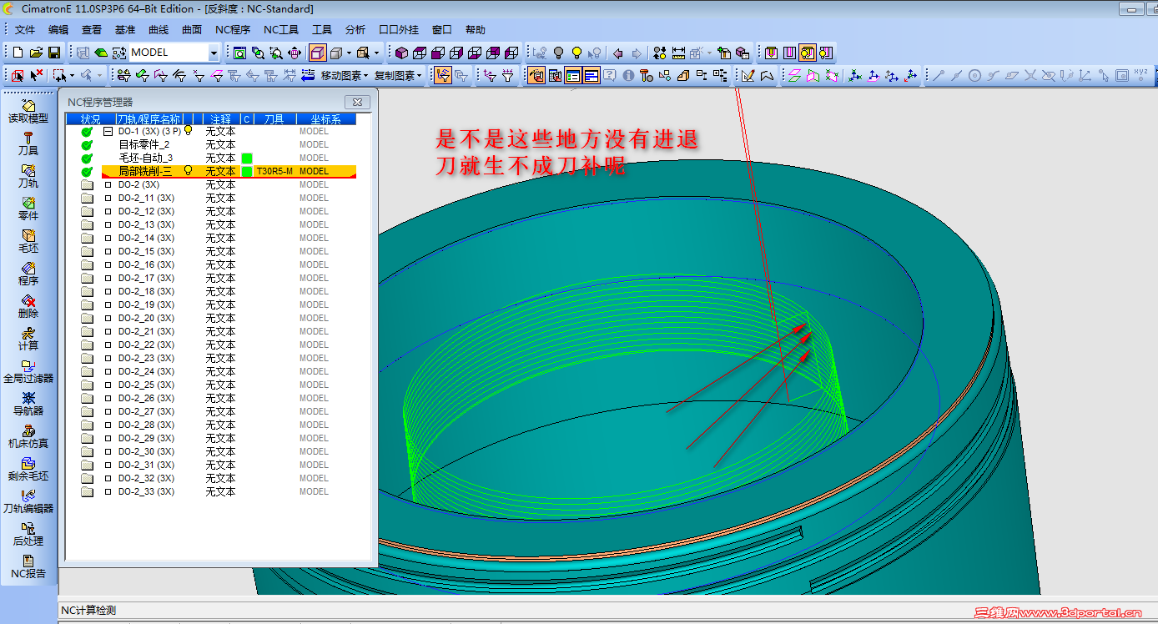Open 刀具 (cutters) in NC sidebar
The width and height of the screenshot is (1158, 624).
click(x=28, y=143)
